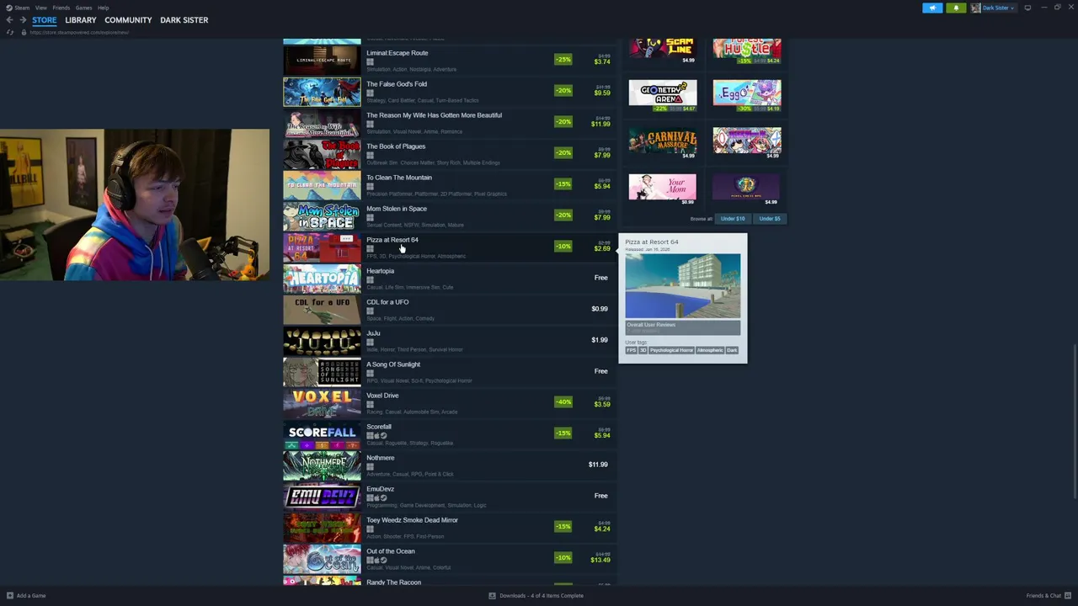Image resolution: width=1078 pixels, height=606 pixels.
Task: Click the store URL address field
Action: [x=79, y=32]
